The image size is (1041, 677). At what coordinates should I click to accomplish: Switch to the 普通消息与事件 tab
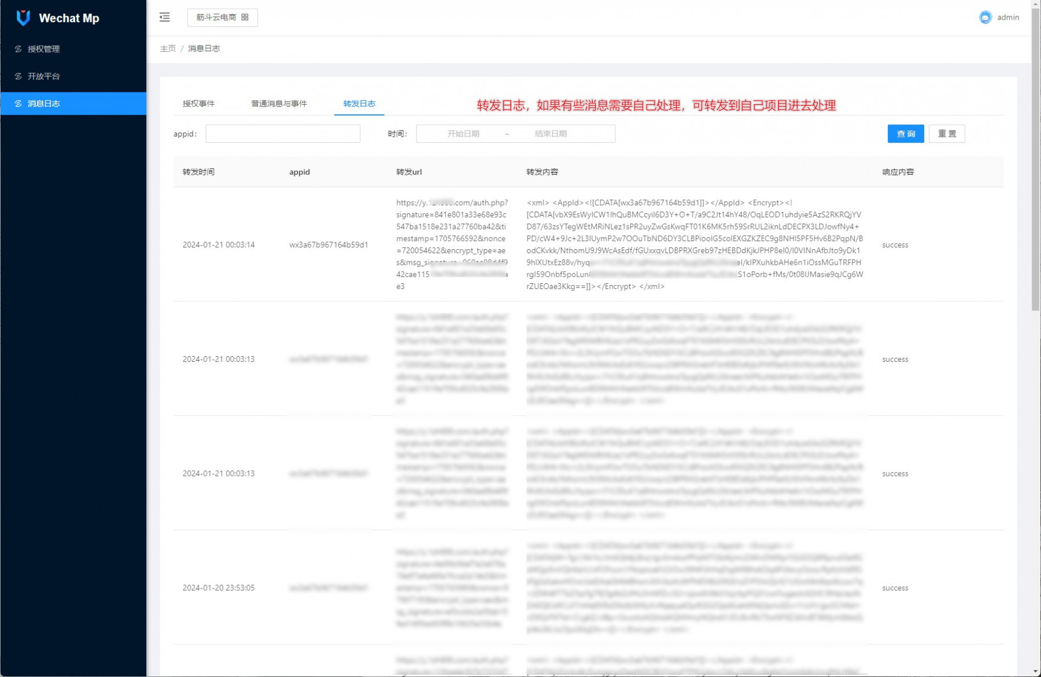279,103
